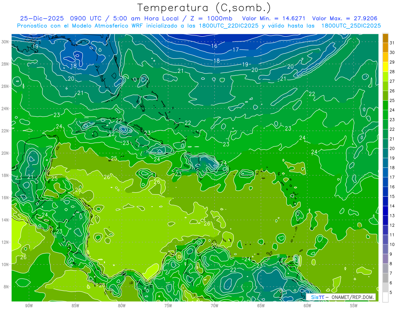Pick the purple swatch between 9 and 10
The width and height of the screenshot is (401, 310).
[385, 249]
